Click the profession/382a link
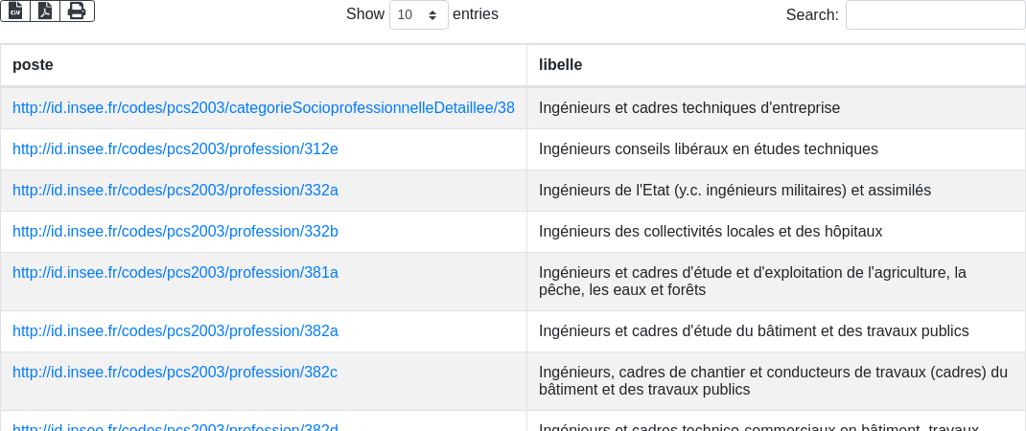 pyautogui.click(x=175, y=331)
